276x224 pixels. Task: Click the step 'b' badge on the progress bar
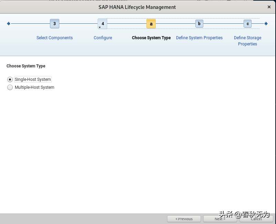click(199, 23)
